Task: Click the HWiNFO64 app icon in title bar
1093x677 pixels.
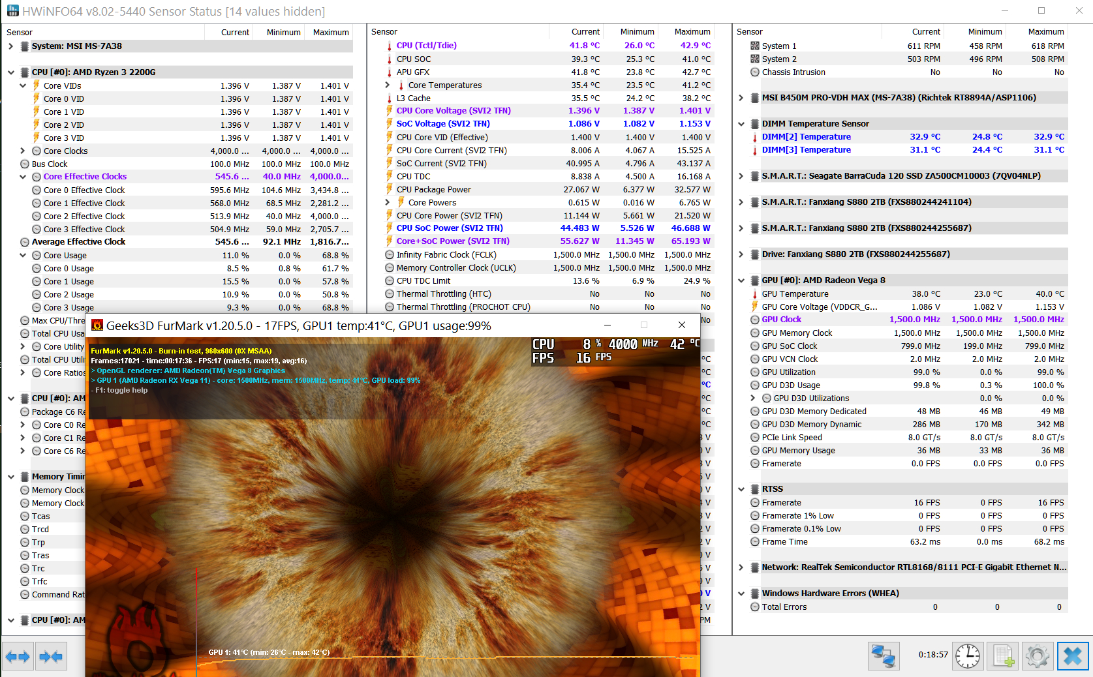Action: pos(12,11)
